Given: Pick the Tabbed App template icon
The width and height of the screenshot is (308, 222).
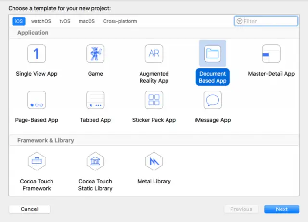Looking at the screenshot, I should (x=95, y=100).
